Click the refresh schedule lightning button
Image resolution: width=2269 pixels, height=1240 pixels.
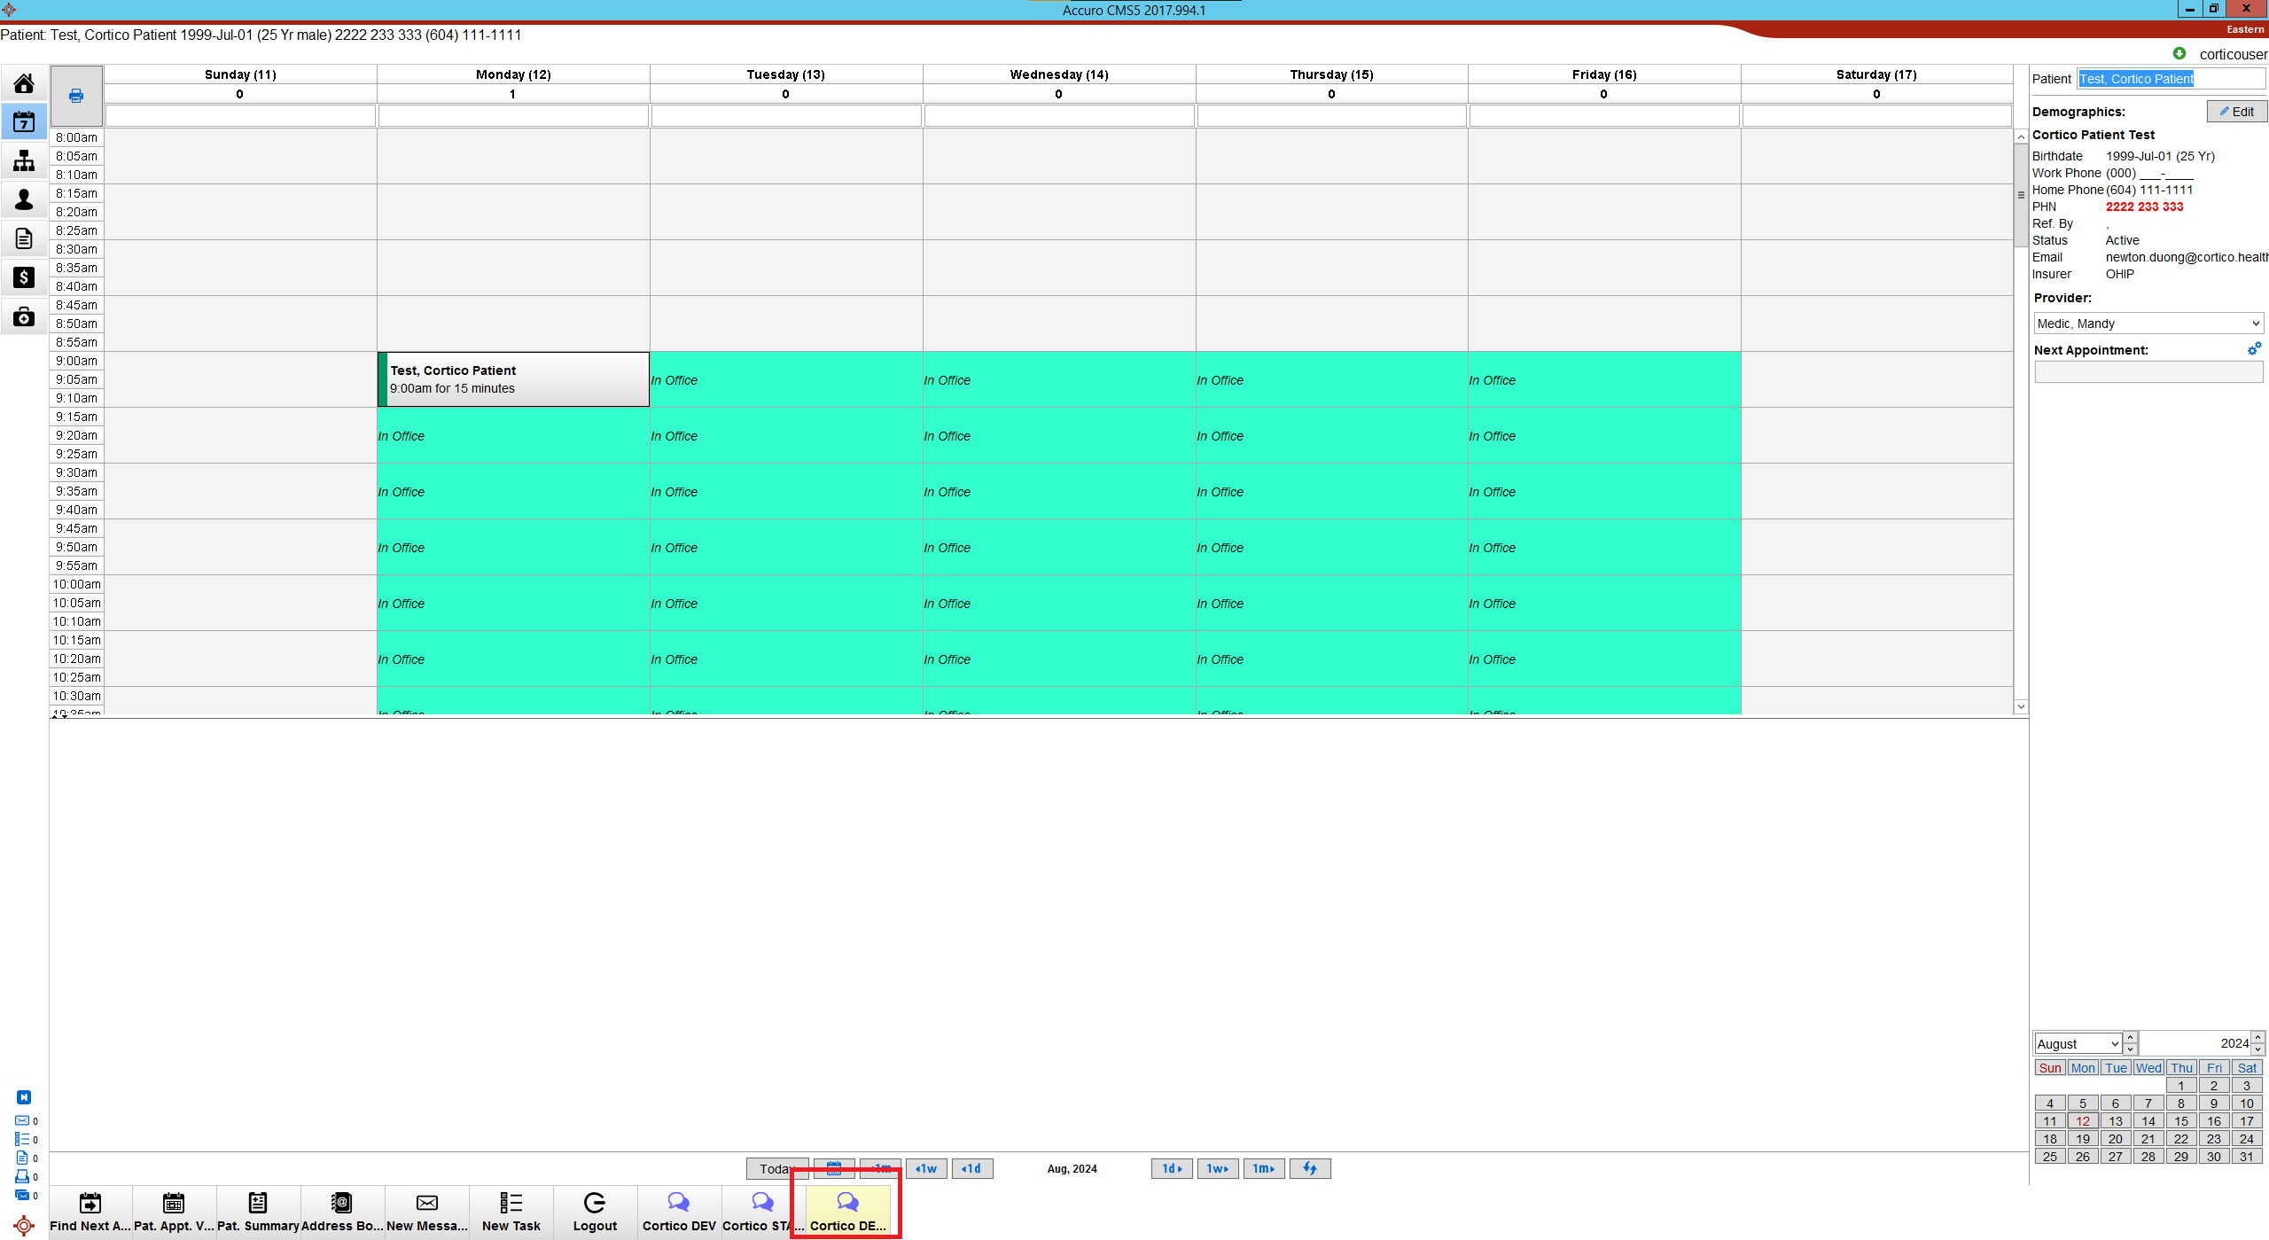click(1309, 1168)
